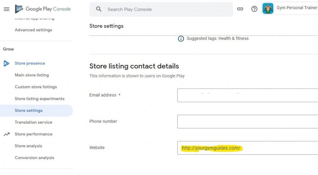Click the Store presence play icon
Viewport: 318px width, 175px height.
pos(7,63)
